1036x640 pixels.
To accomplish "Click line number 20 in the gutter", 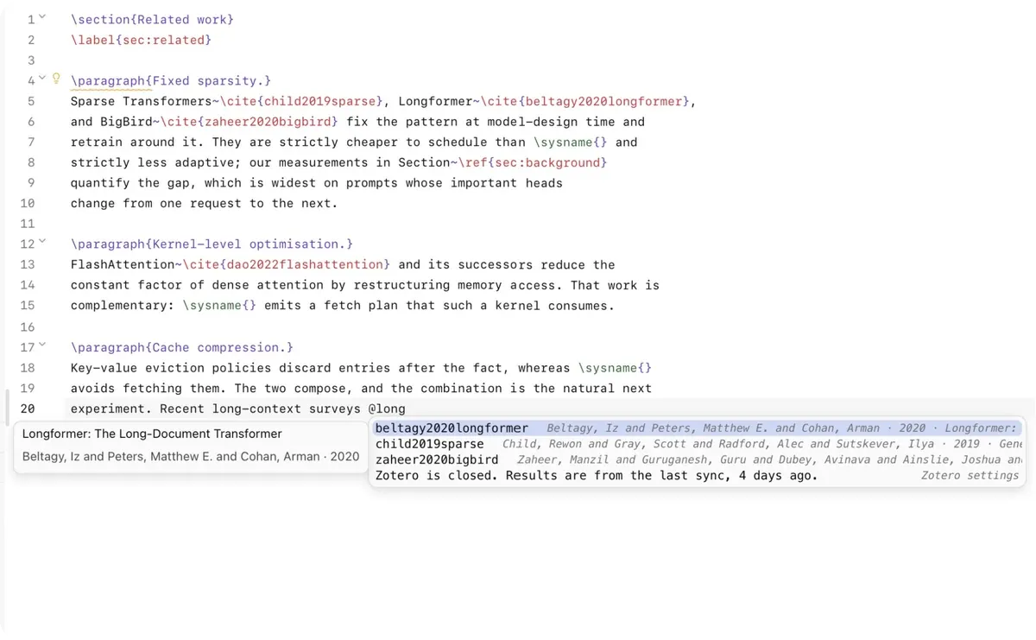I will pyautogui.click(x=27, y=409).
